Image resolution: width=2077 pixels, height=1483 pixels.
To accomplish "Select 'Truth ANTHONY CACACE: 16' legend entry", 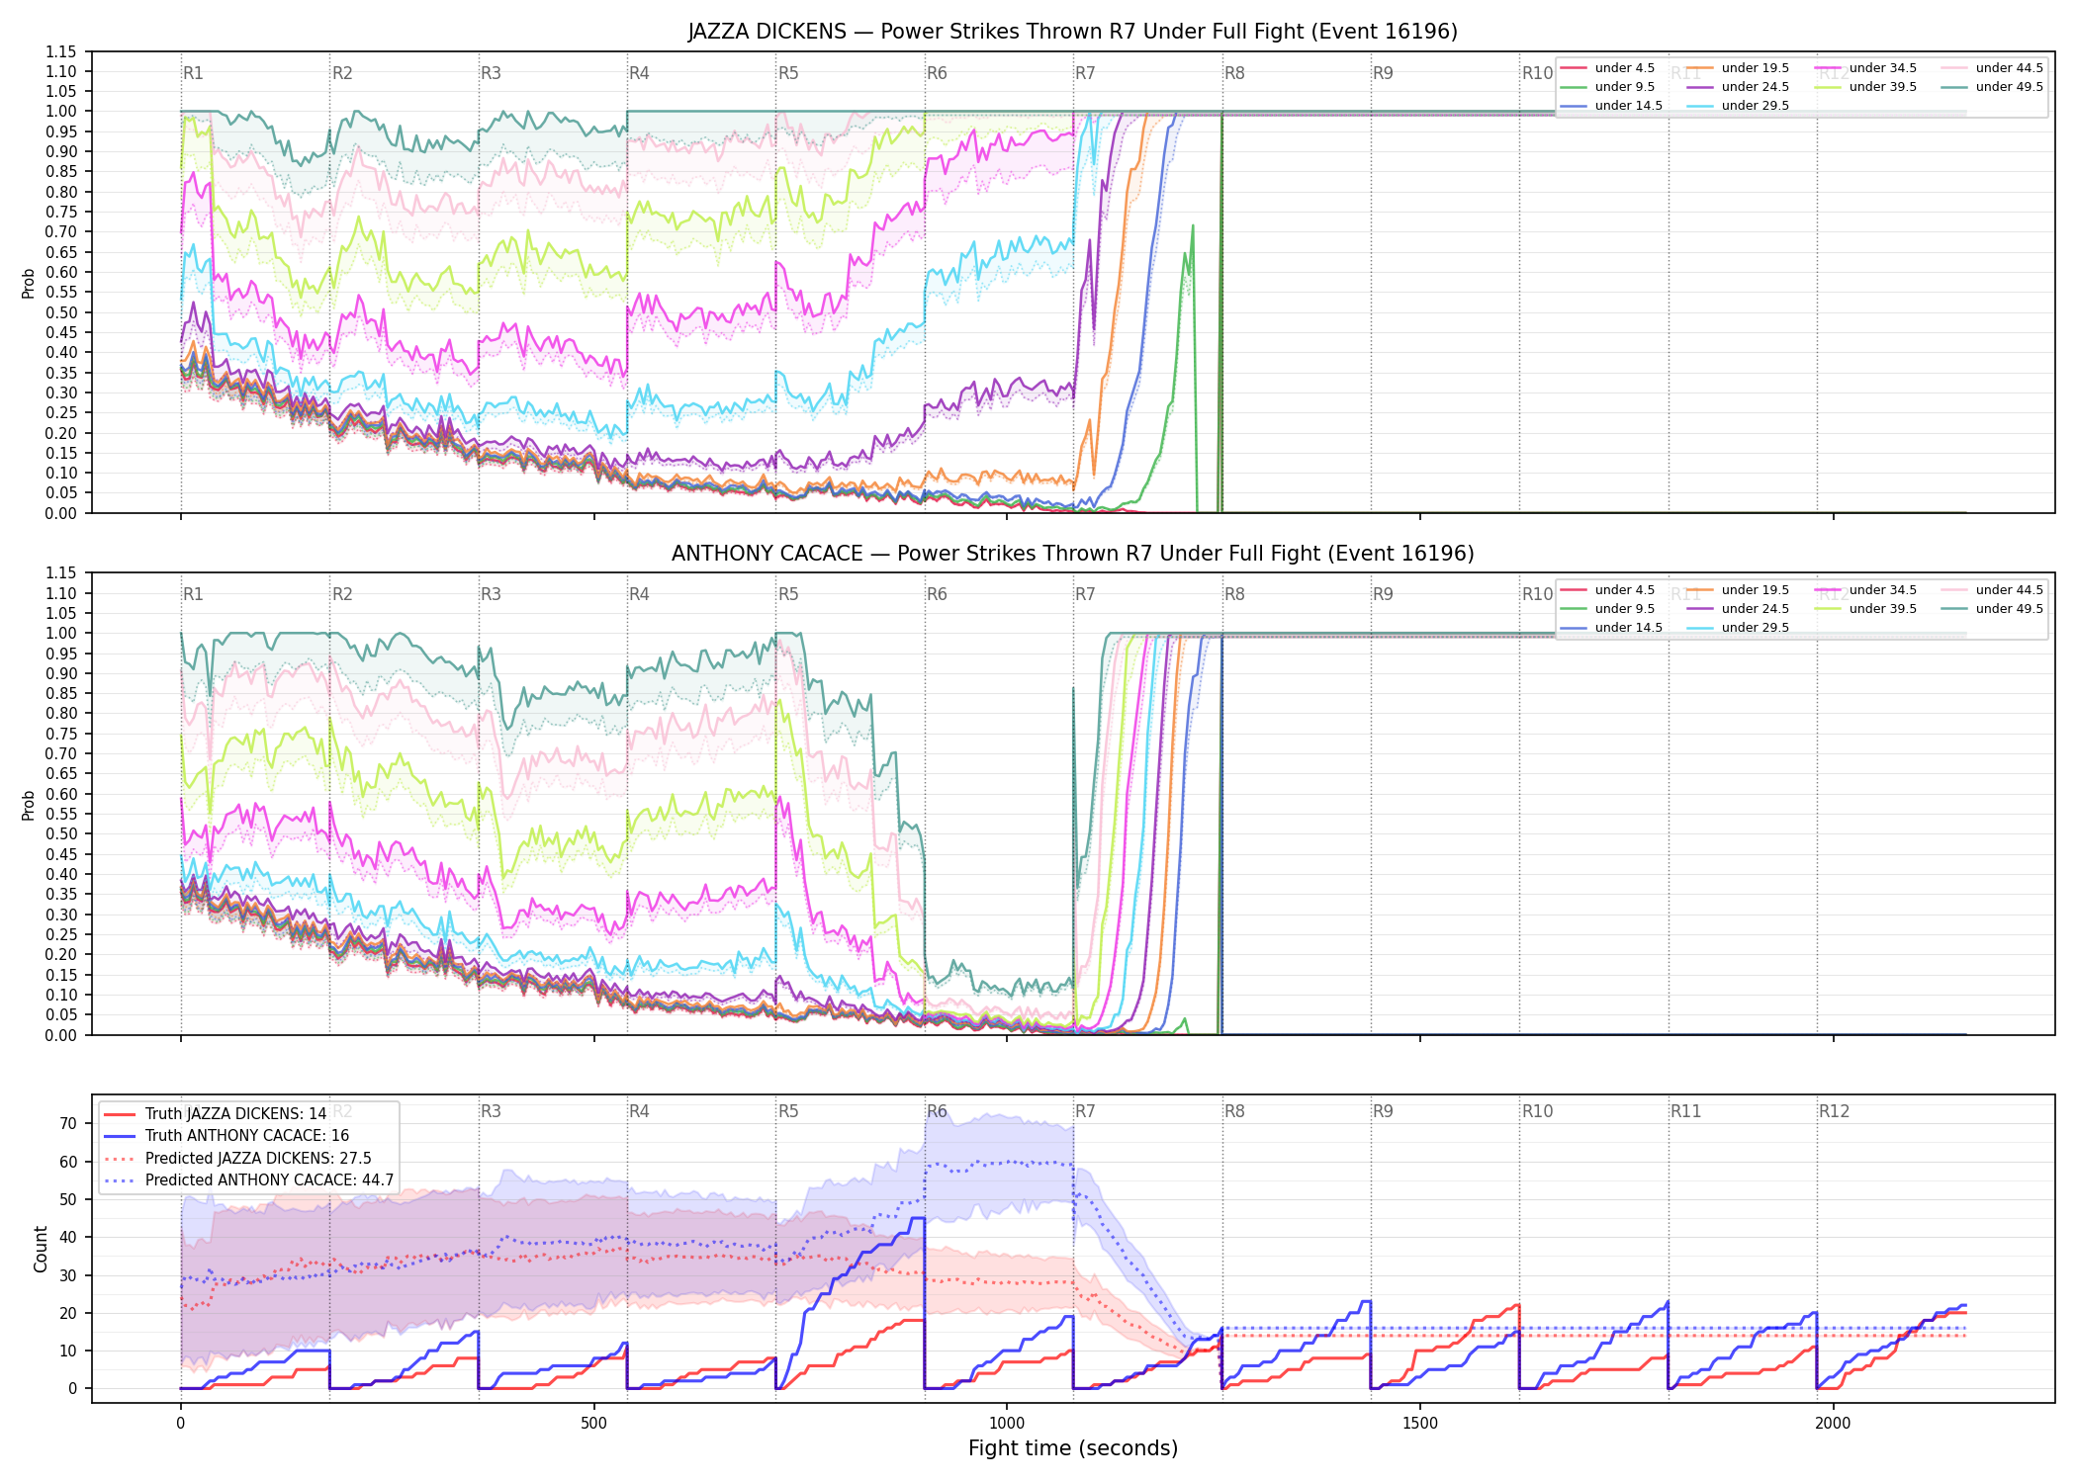I will pos(226,1136).
